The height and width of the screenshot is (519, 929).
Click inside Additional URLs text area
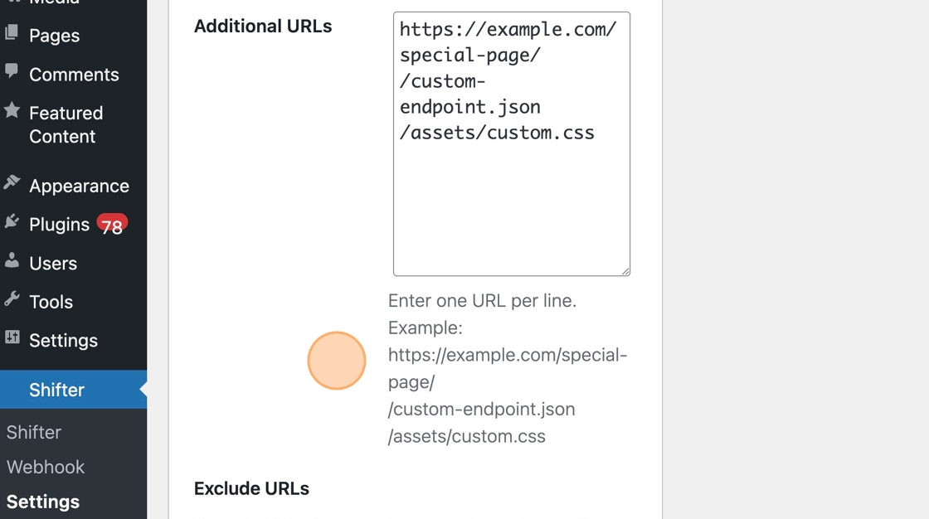(x=511, y=143)
